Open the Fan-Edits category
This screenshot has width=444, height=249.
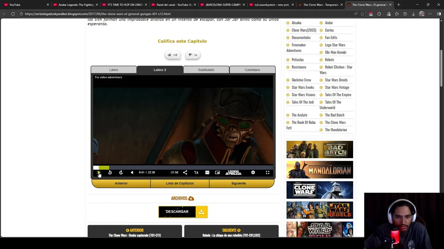tap(331, 37)
